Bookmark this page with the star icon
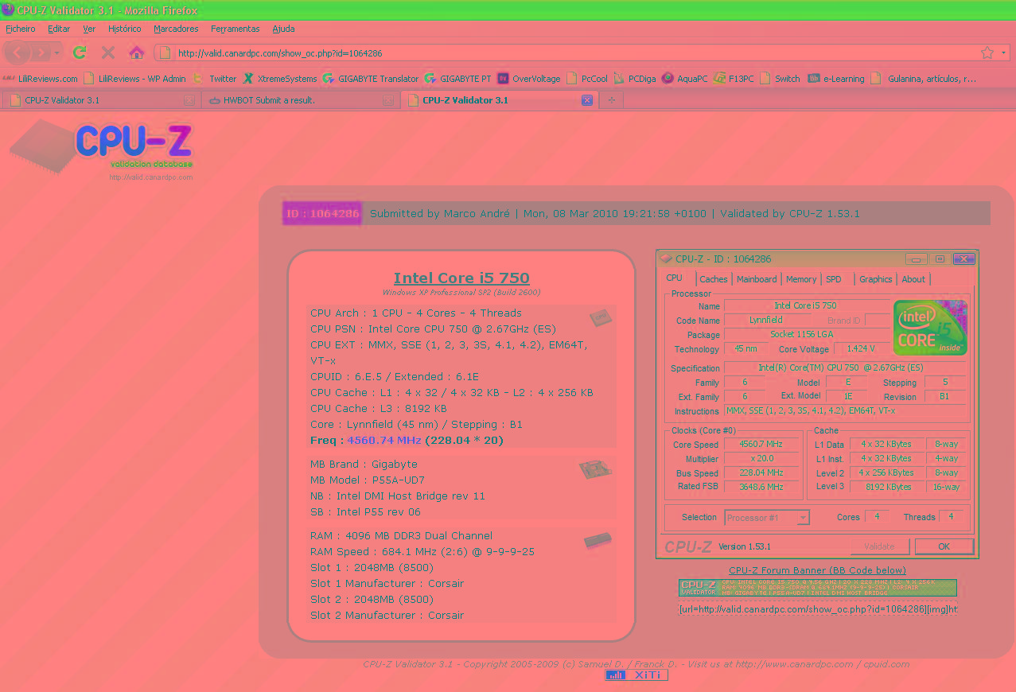1016x692 pixels. pos(987,53)
